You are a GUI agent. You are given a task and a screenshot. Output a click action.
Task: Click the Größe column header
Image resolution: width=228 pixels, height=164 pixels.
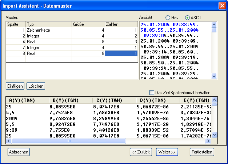coord(88,24)
